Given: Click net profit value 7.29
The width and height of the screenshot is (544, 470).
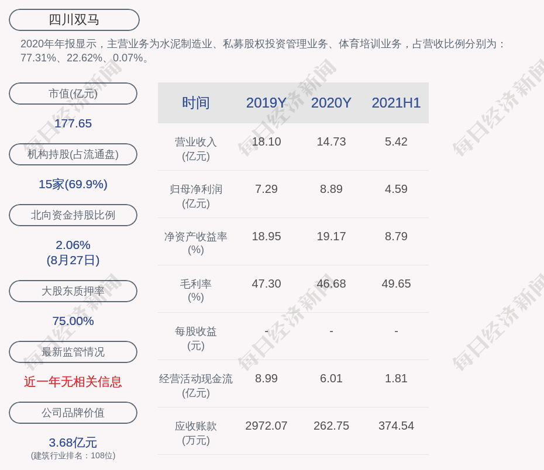Looking at the screenshot, I should point(266,189).
